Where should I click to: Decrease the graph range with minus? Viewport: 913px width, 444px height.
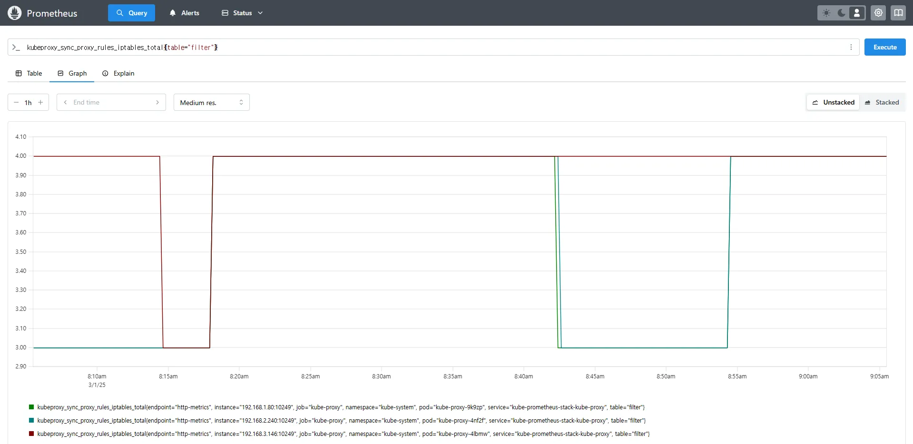16,102
